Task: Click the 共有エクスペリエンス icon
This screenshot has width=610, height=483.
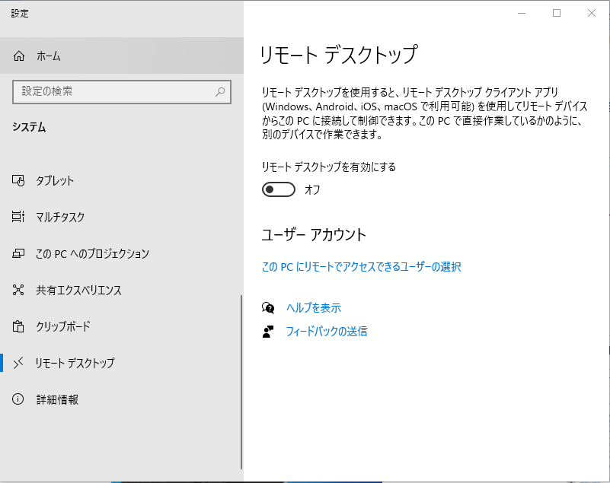Action: pos(18,290)
